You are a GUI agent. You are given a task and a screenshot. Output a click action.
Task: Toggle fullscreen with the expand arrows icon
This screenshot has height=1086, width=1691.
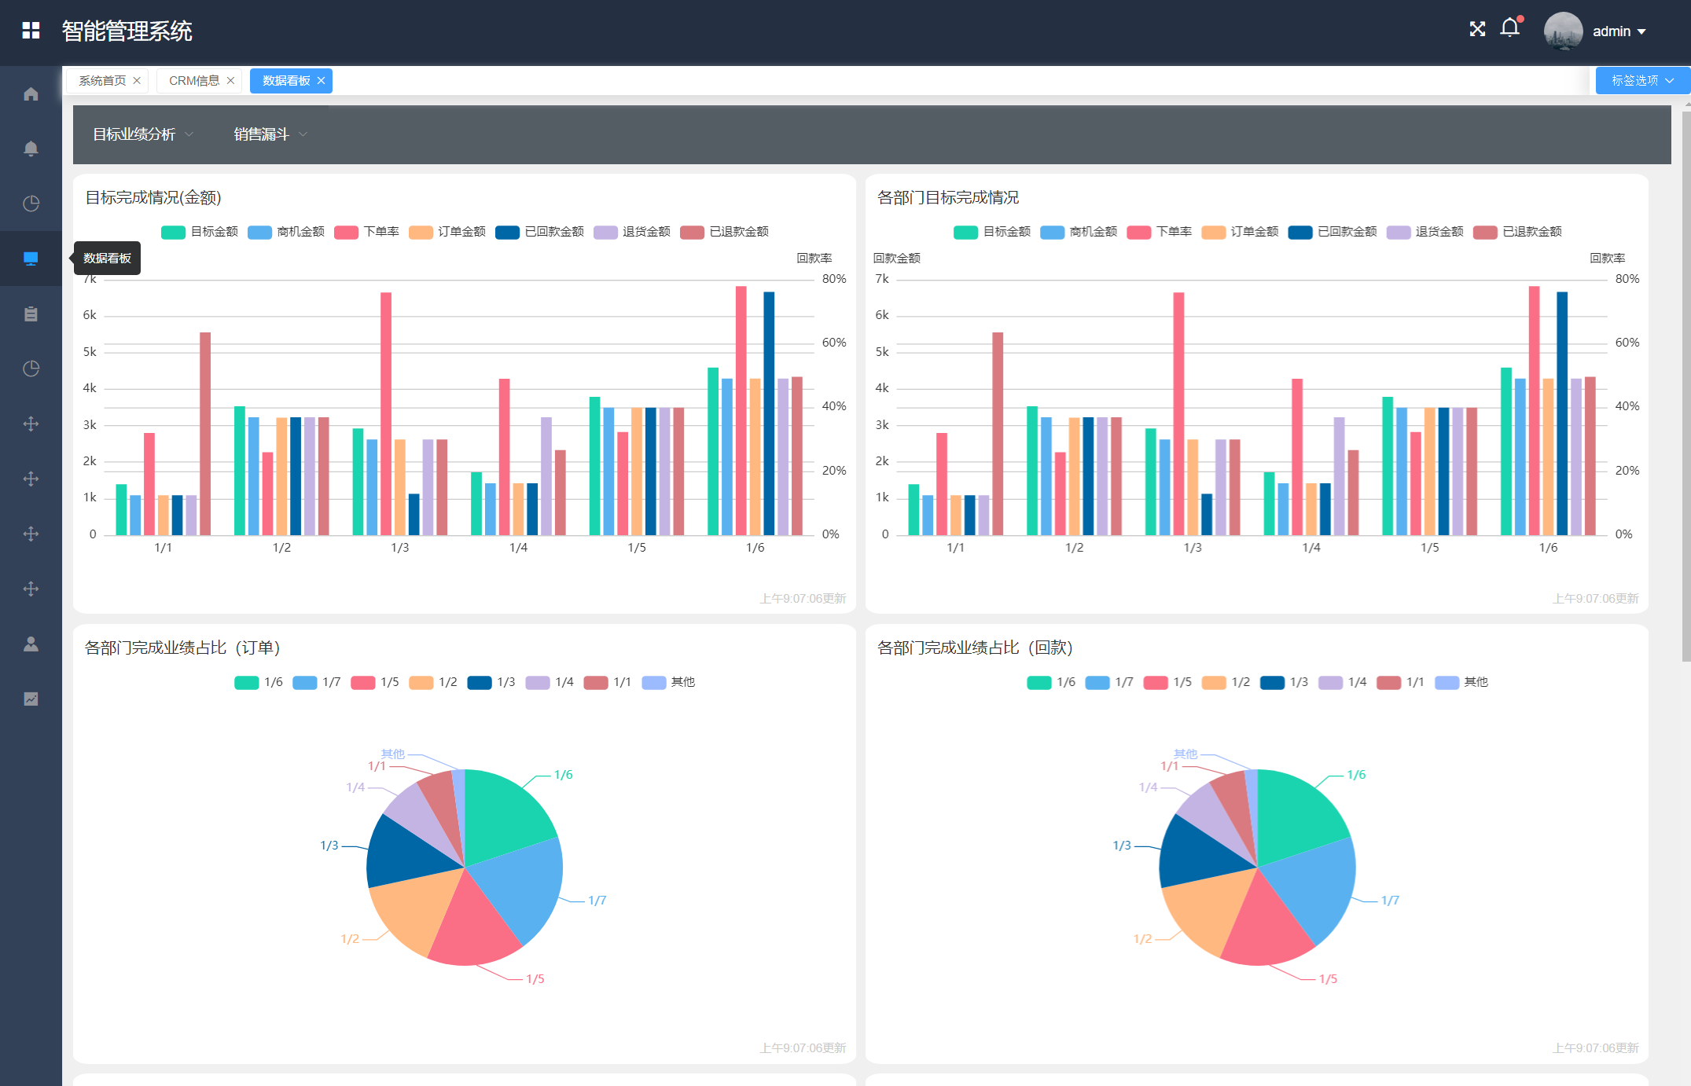click(x=1477, y=29)
